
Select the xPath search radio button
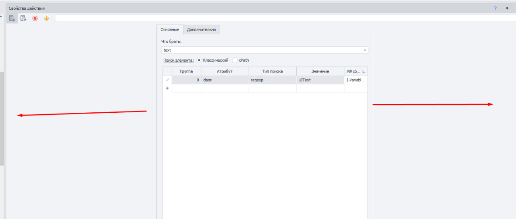click(235, 60)
